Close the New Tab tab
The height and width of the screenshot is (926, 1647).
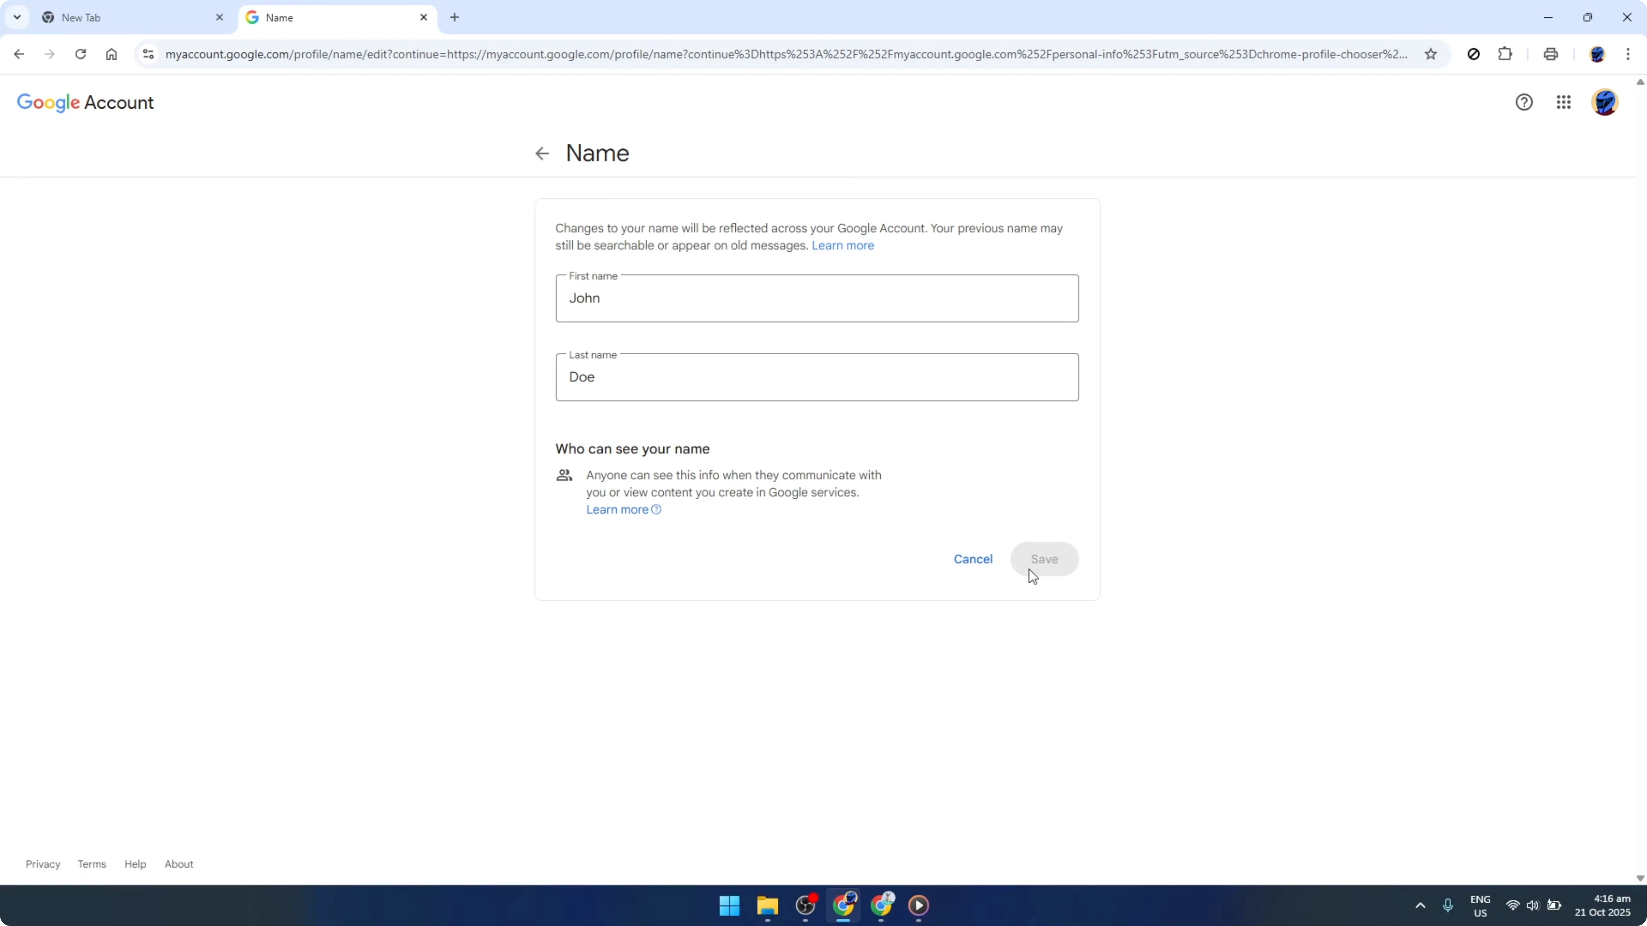(x=219, y=17)
